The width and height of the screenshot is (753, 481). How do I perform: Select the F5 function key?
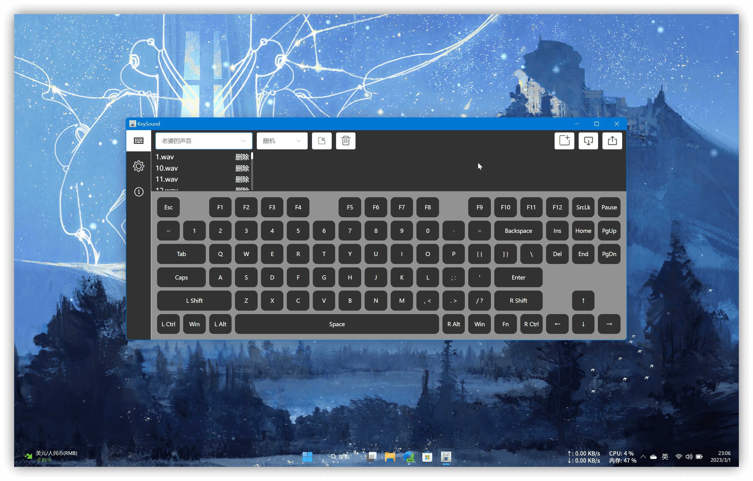(351, 207)
